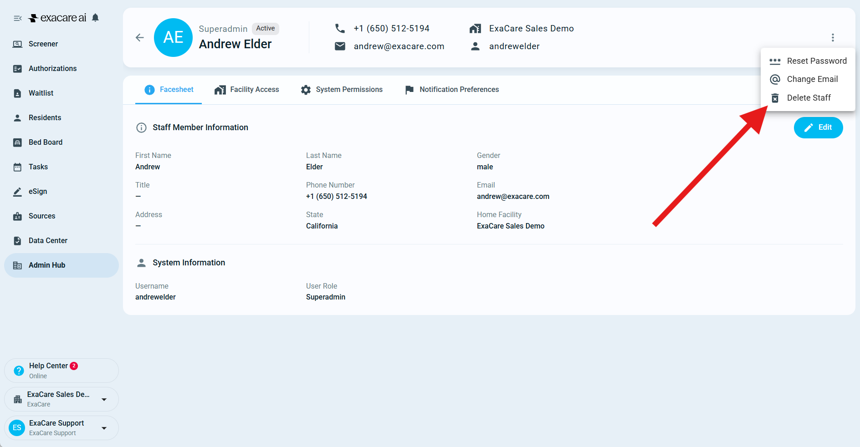Open eSign from the sidebar

61,192
